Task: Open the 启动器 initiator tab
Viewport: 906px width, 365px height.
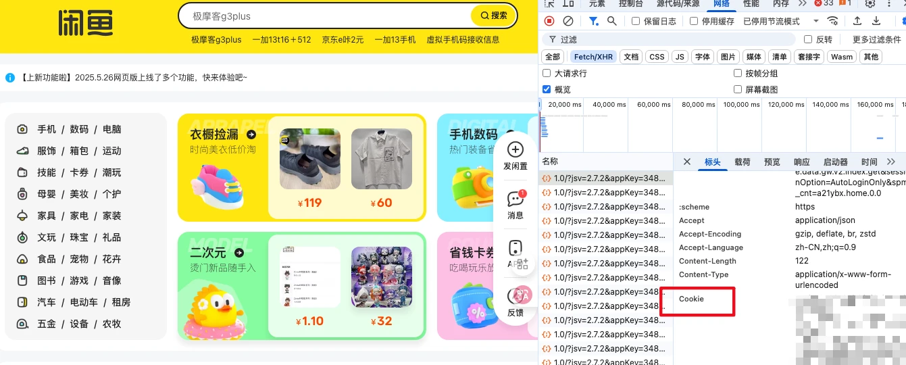Action: tap(836, 162)
